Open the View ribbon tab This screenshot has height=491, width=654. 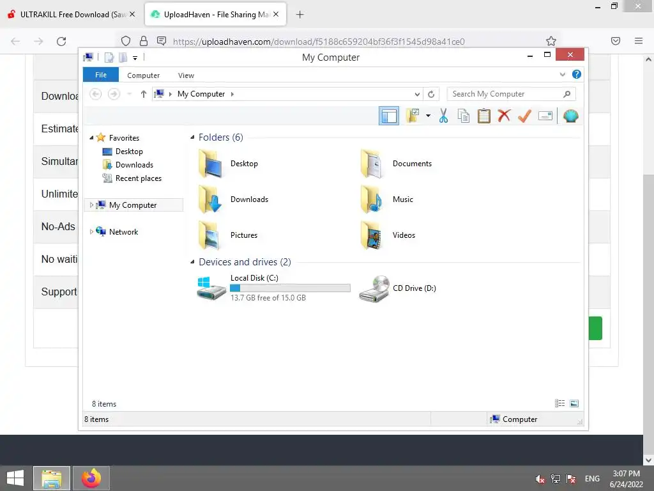pyautogui.click(x=186, y=75)
